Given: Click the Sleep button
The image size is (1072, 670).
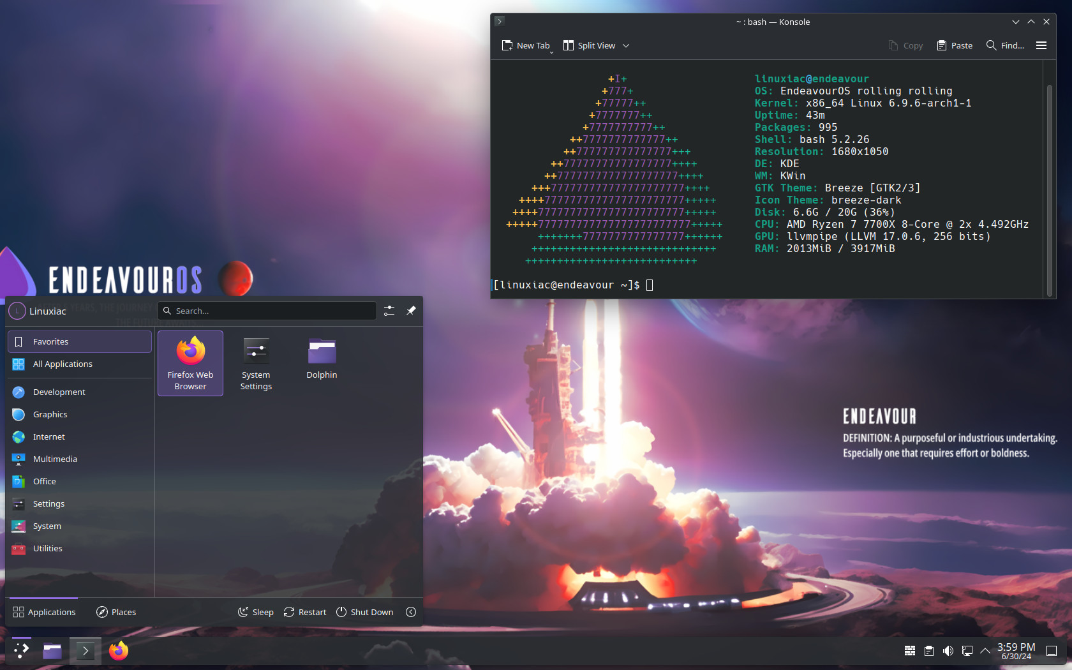Looking at the screenshot, I should coord(256,612).
